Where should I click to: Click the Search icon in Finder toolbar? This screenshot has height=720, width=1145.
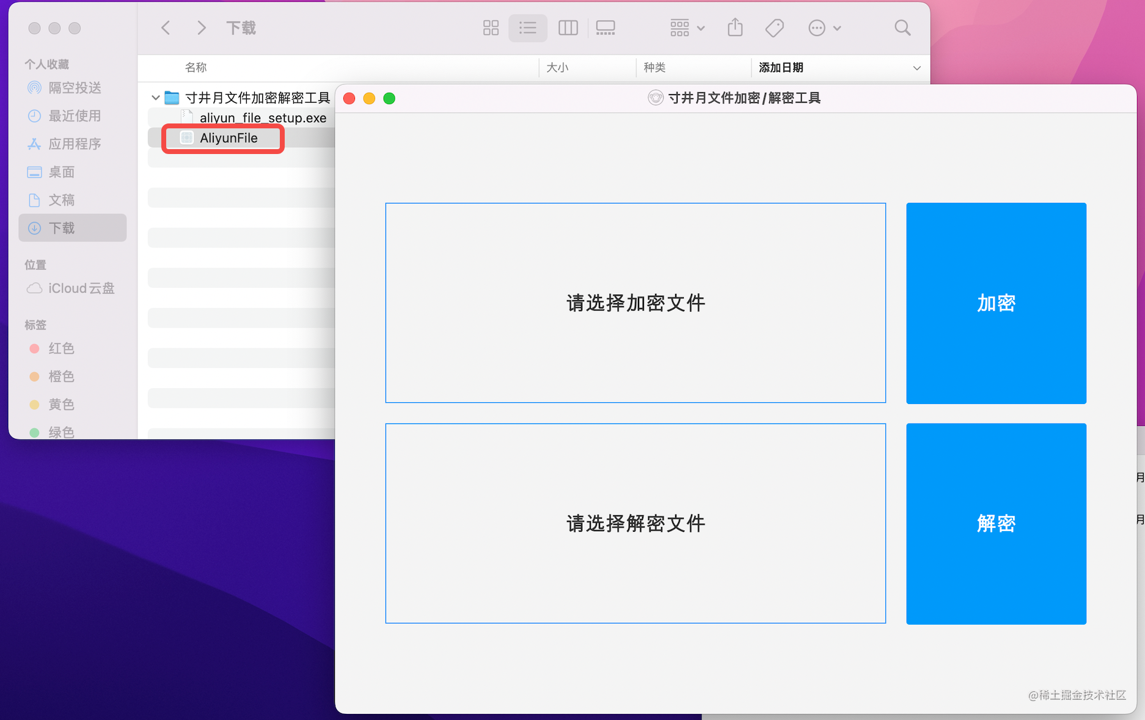[902, 28]
